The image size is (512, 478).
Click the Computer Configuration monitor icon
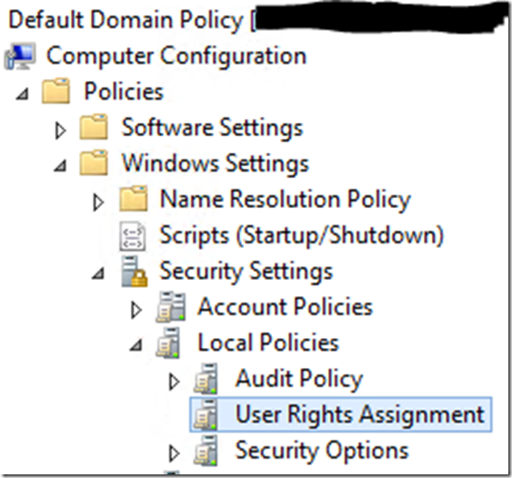pyautogui.click(x=20, y=56)
